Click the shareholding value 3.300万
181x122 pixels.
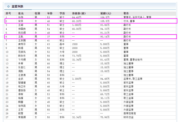[x=77, y=79]
